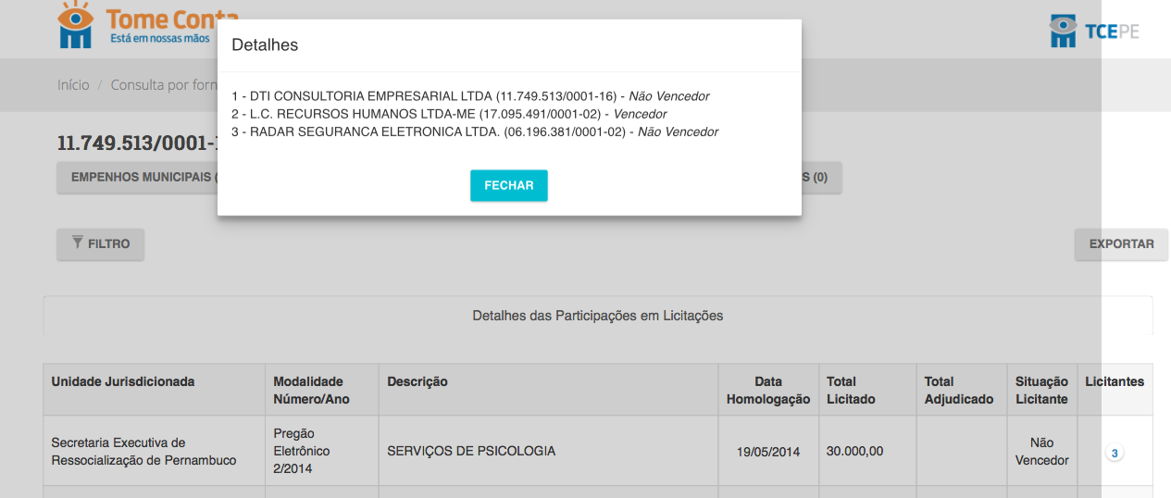1171x498 pixels.
Task: Open the Empenhos Municipais tab
Action: click(139, 178)
